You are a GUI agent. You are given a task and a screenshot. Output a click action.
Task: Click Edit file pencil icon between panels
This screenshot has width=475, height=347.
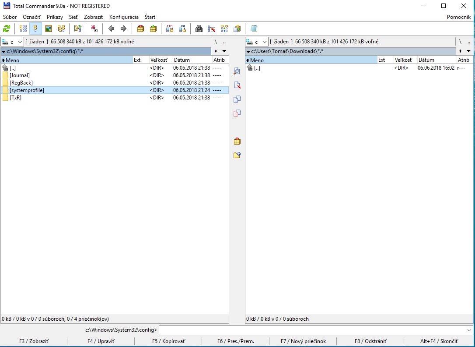[x=237, y=85]
